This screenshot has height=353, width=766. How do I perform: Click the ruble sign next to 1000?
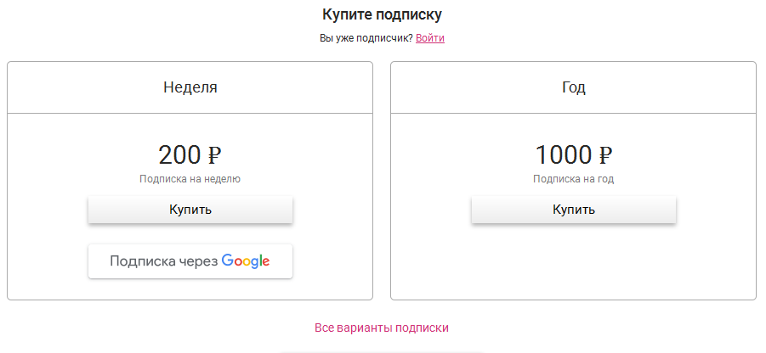(x=605, y=155)
